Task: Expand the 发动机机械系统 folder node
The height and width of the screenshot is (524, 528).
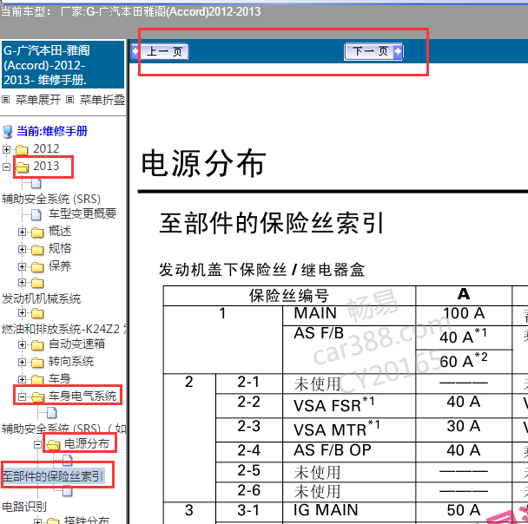Action: (x=22, y=282)
